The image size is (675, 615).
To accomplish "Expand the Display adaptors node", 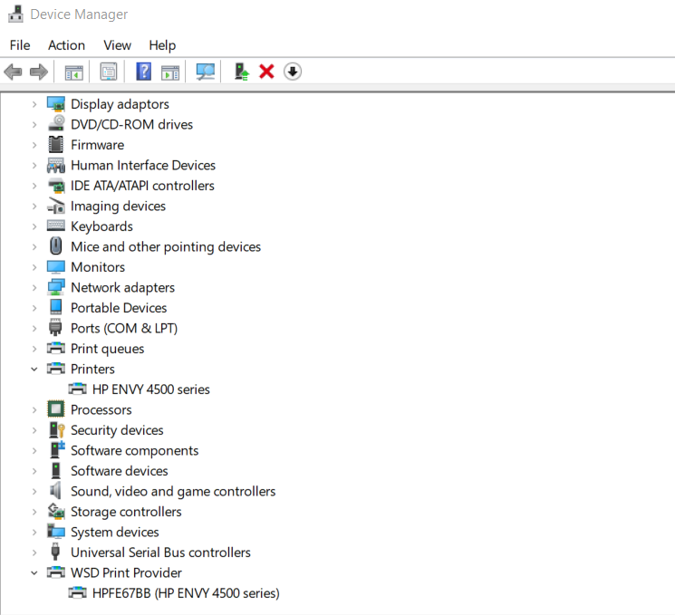I will pyautogui.click(x=34, y=104).
